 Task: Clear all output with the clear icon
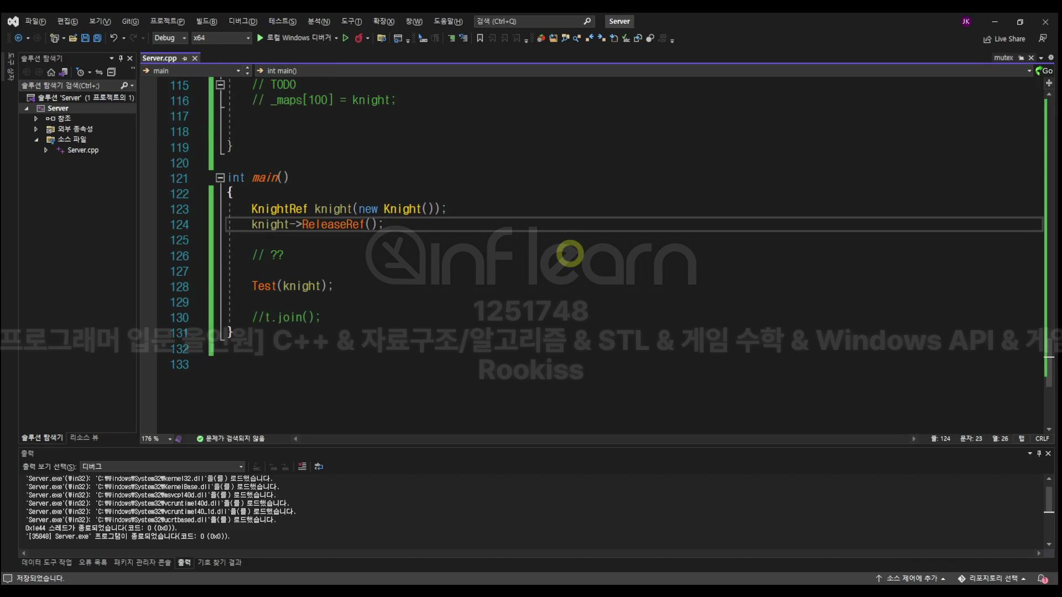pyautogui.click(x=302, y=467)
